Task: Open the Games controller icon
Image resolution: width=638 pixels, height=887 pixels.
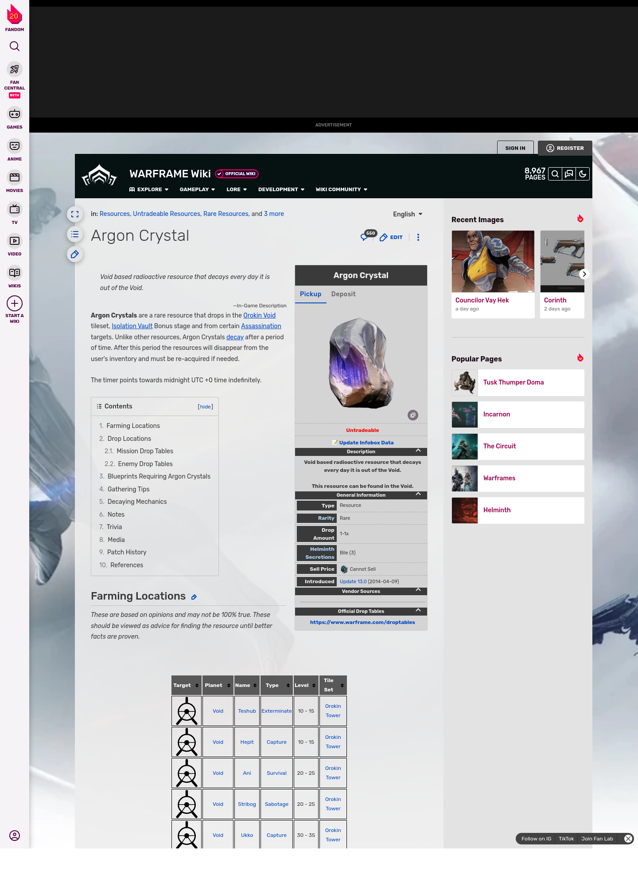Action: point(15,114)
